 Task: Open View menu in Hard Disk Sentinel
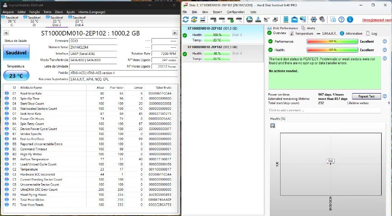[x=205, y=12]
